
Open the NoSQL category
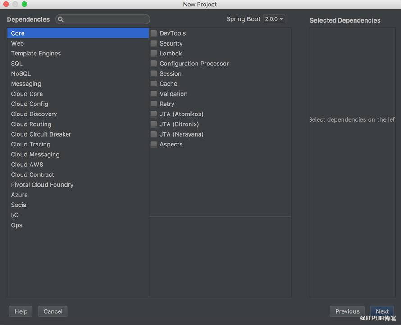(78, 74)
